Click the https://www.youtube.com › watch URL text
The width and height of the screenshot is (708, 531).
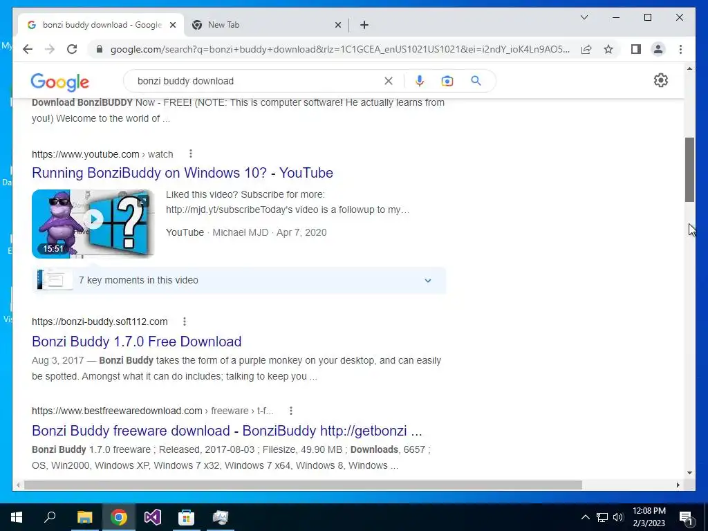(102, 154)
